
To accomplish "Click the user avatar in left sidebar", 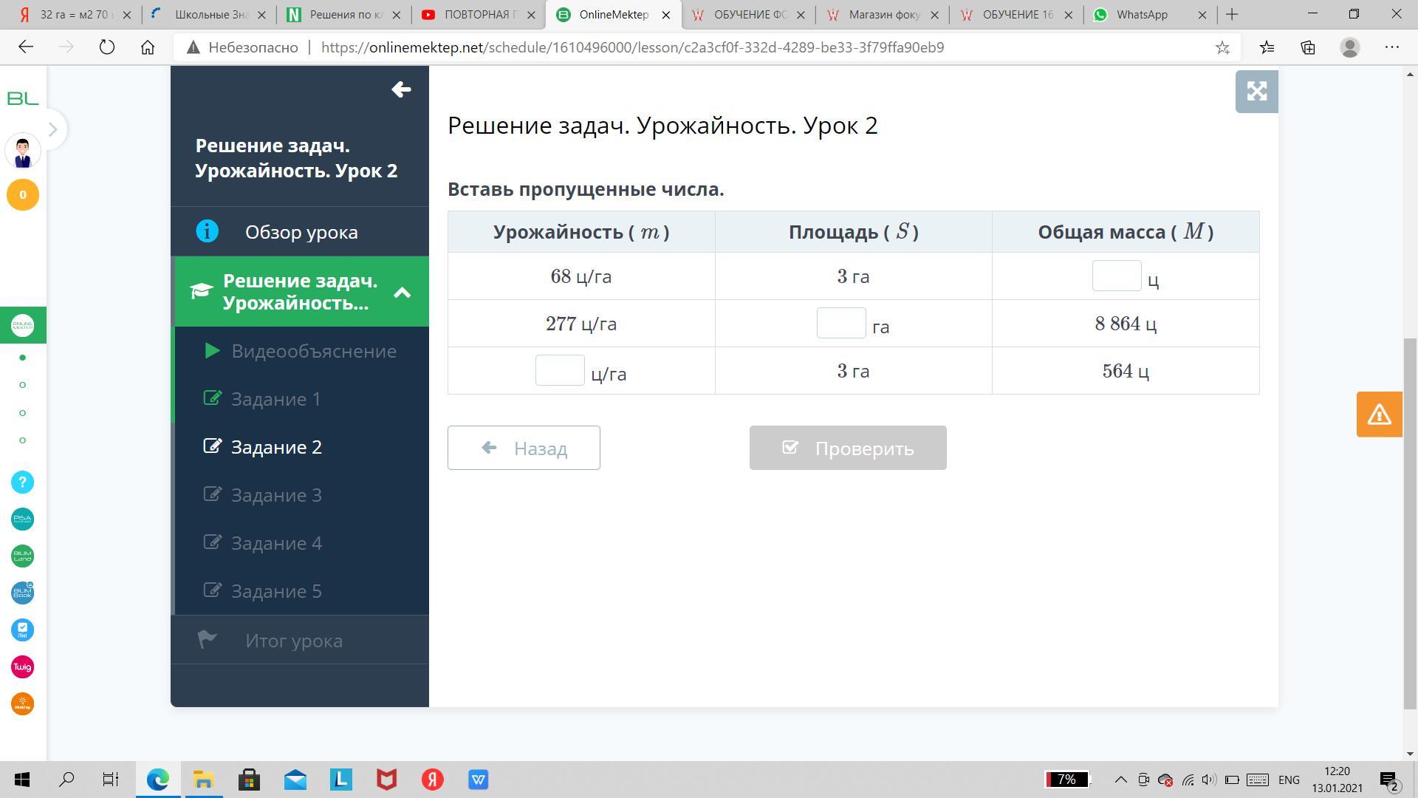I will 22,152.
